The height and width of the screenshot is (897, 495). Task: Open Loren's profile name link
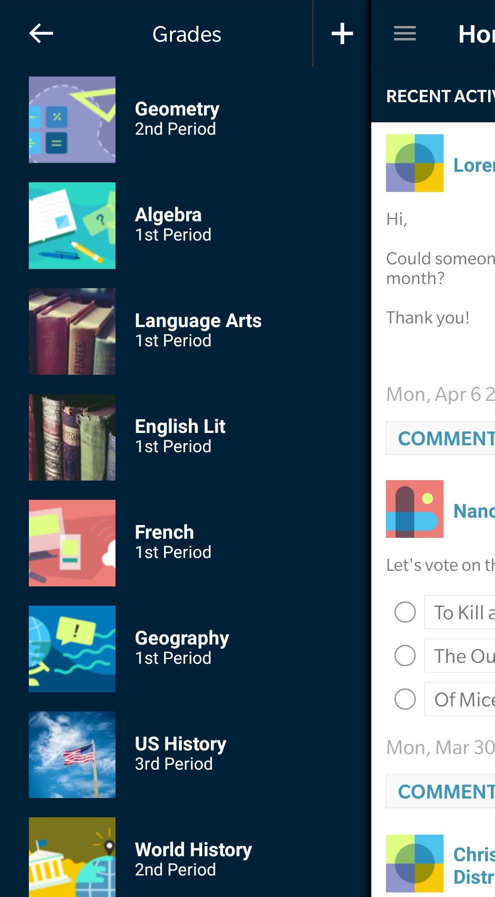pos(473,165)
